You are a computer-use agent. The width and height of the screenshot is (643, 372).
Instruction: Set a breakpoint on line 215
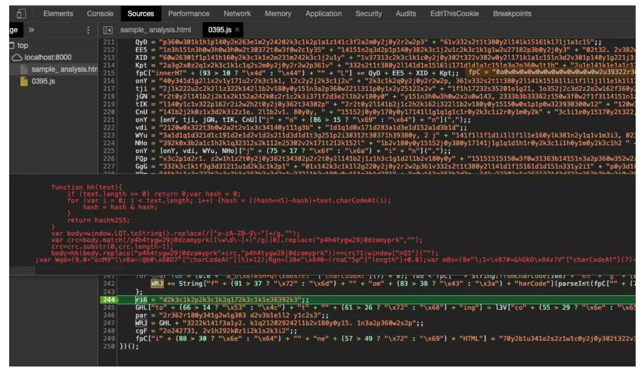[109, 72]
